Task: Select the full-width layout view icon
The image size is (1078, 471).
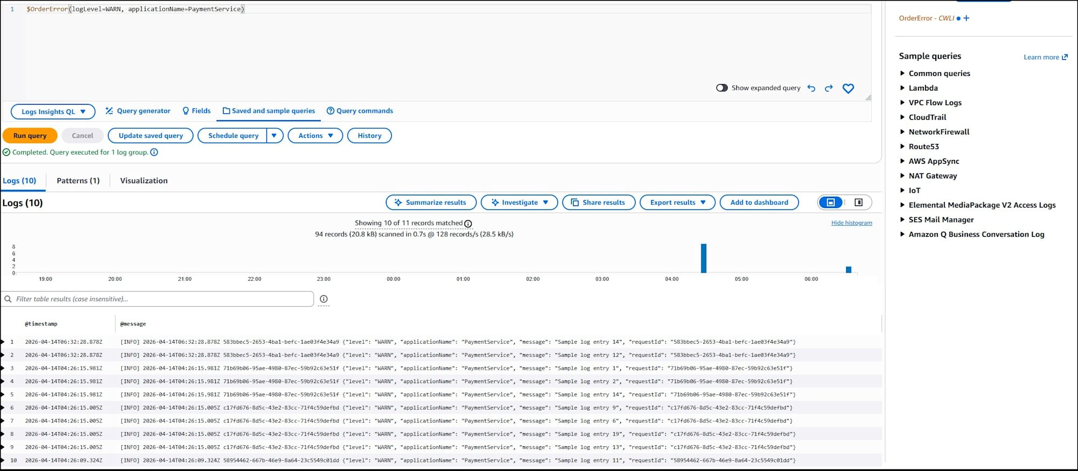Action: tap(831, 203)
